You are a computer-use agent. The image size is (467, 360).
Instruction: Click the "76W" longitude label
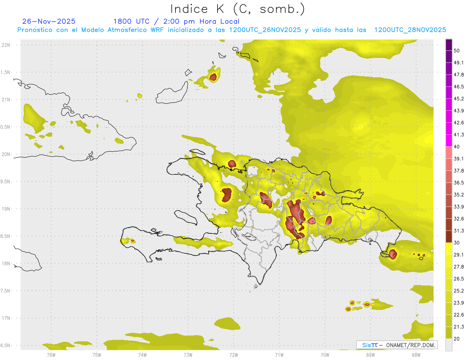click(x=51, y=355)
